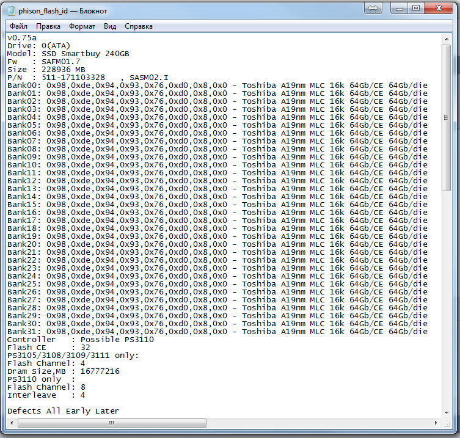
Task: Click the Dram Size value 16777216
Action: coord(100,371)
